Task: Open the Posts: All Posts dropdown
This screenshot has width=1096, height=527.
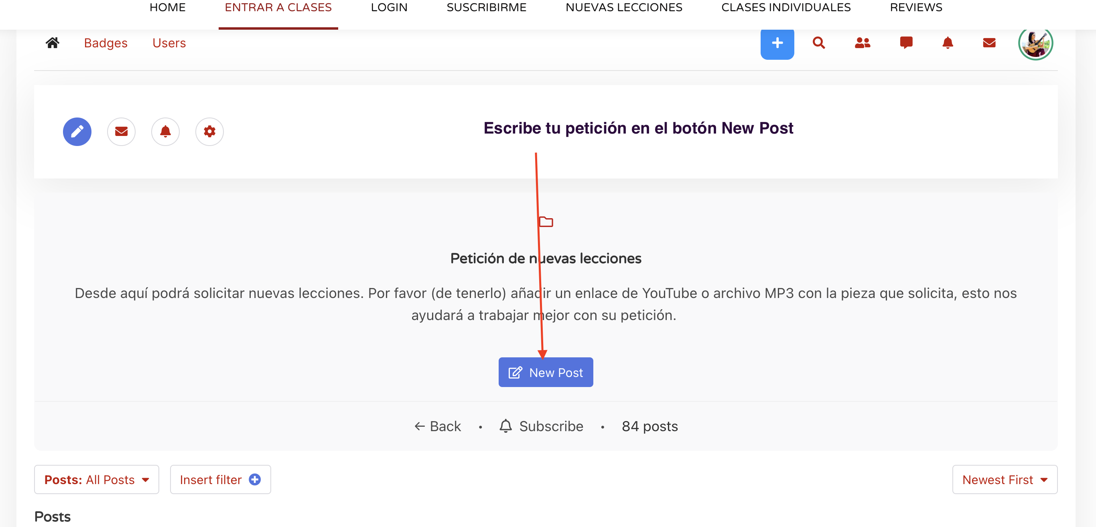Action: (x=96, y=479)
